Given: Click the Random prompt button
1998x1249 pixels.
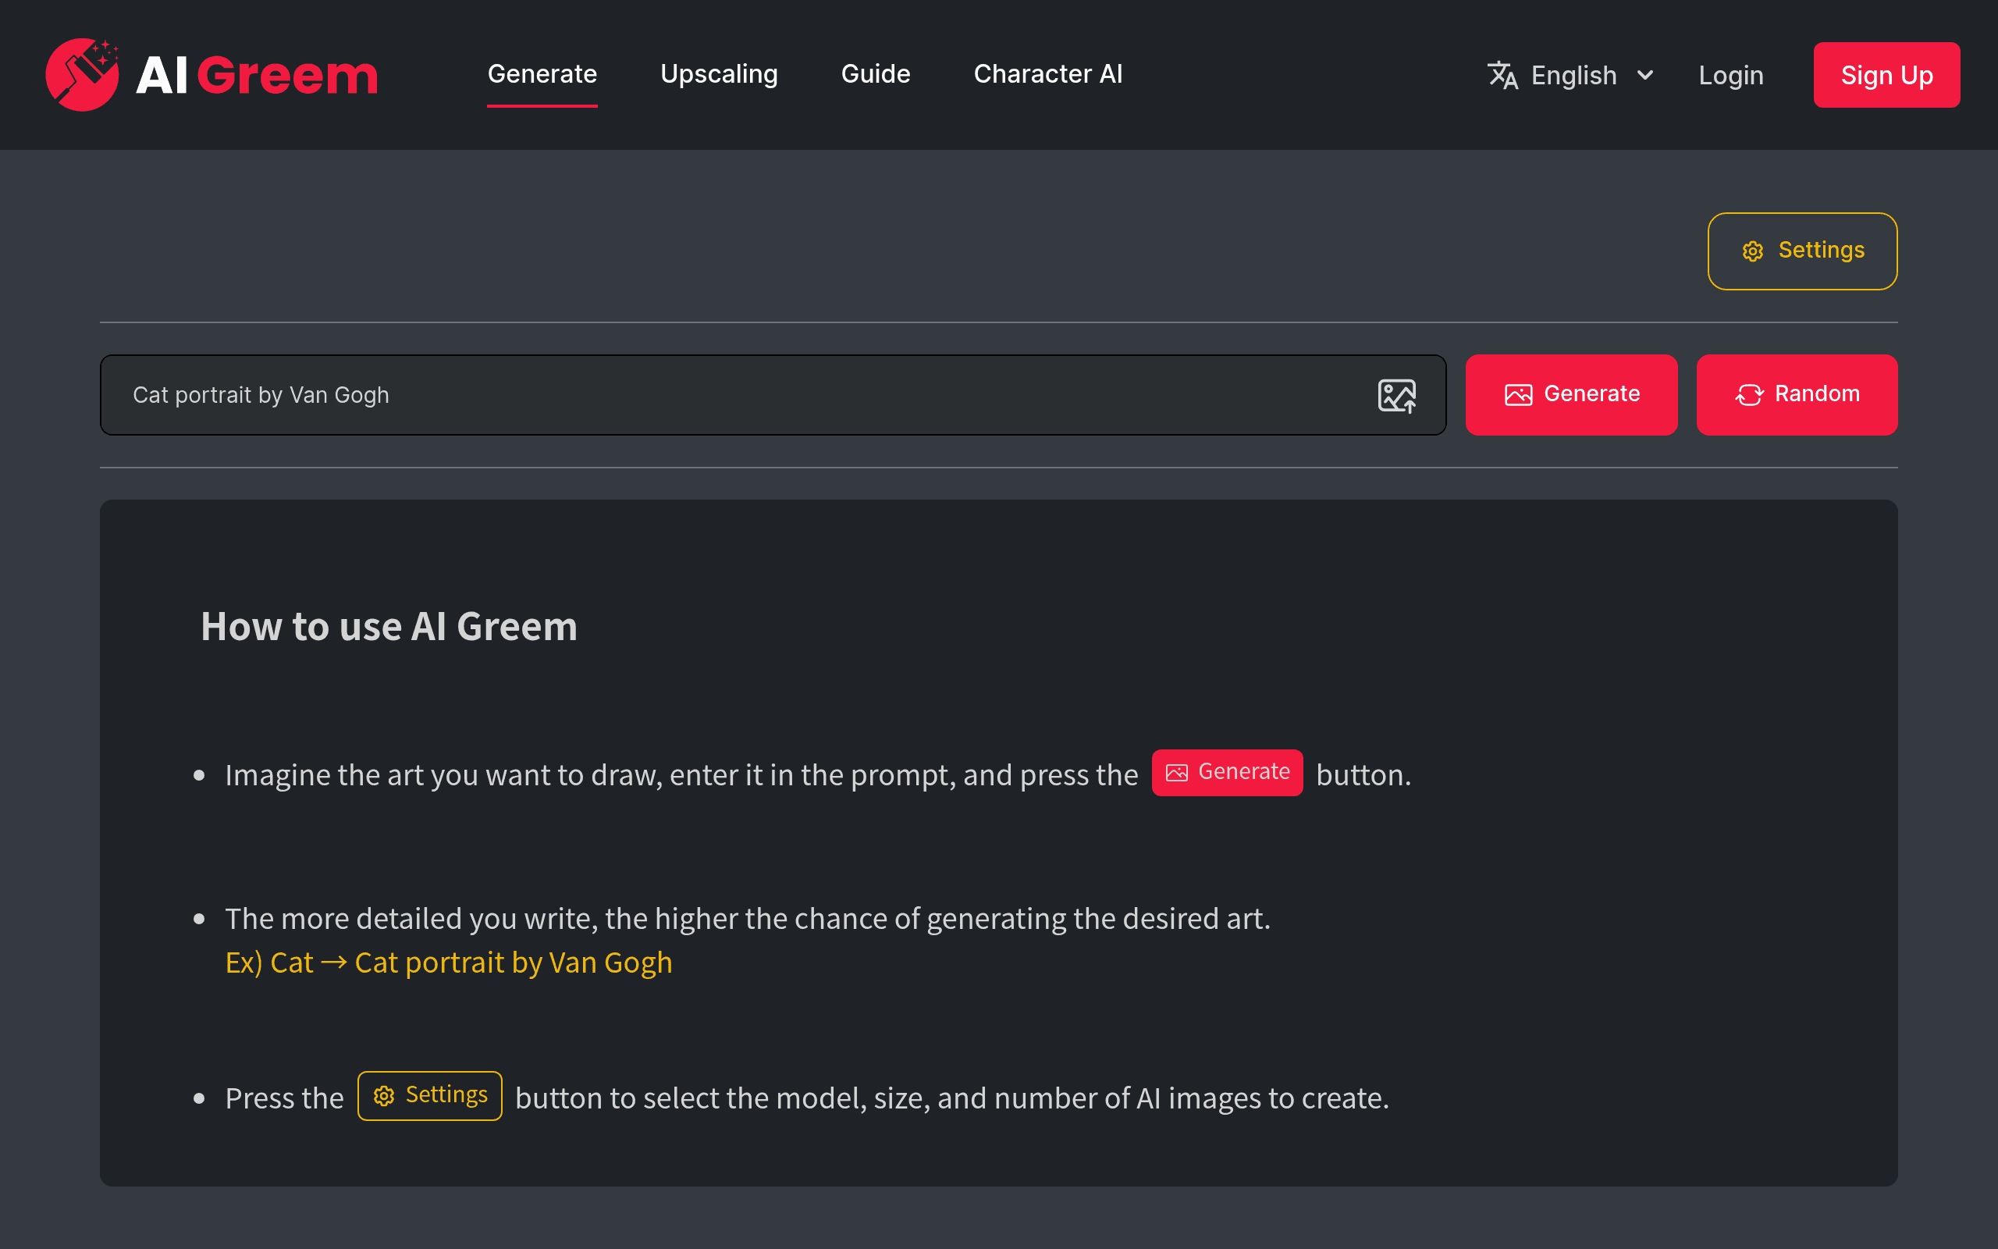Looking at the screenshot, I should tap(1797, 395).
